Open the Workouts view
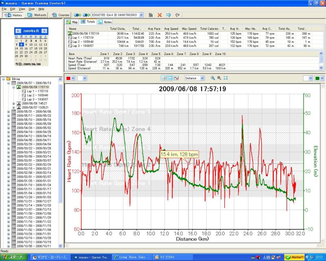 (x=36, y=15)
